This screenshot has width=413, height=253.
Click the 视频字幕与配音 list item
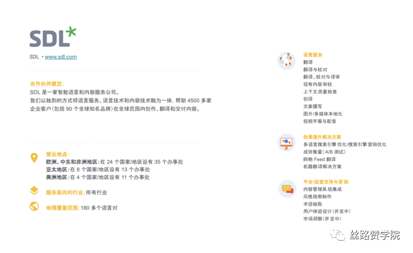tap(318, 121)
